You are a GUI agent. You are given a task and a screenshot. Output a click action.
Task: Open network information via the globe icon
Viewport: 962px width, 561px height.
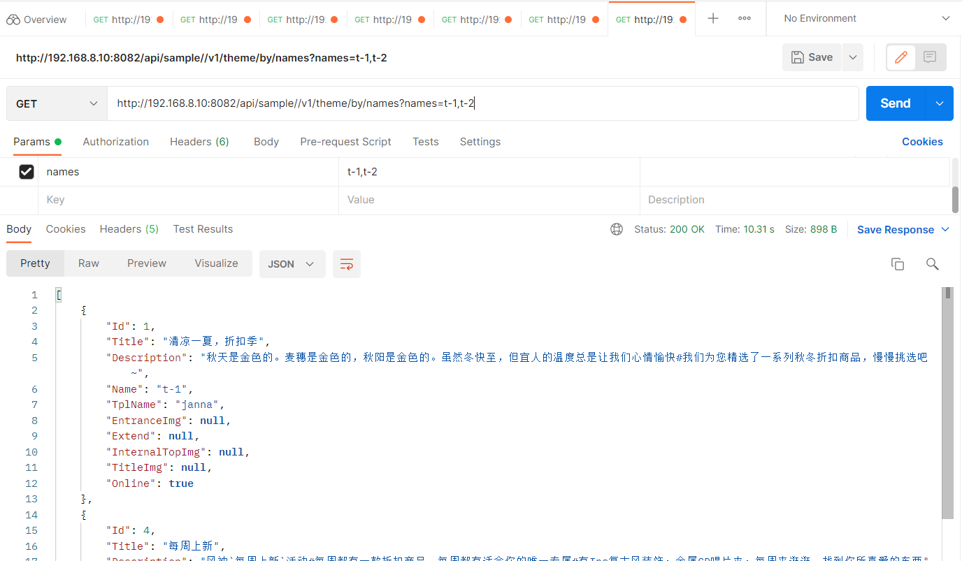click(x=616, y=228)
